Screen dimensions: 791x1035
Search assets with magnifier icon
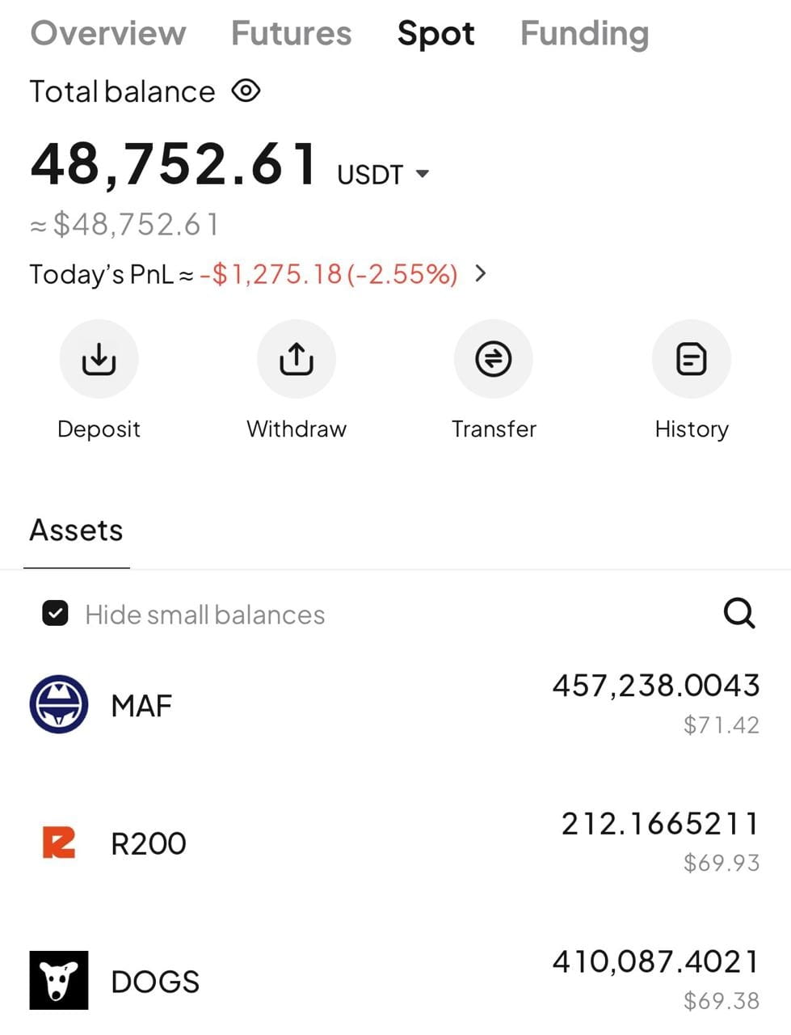tap(738, 614)
